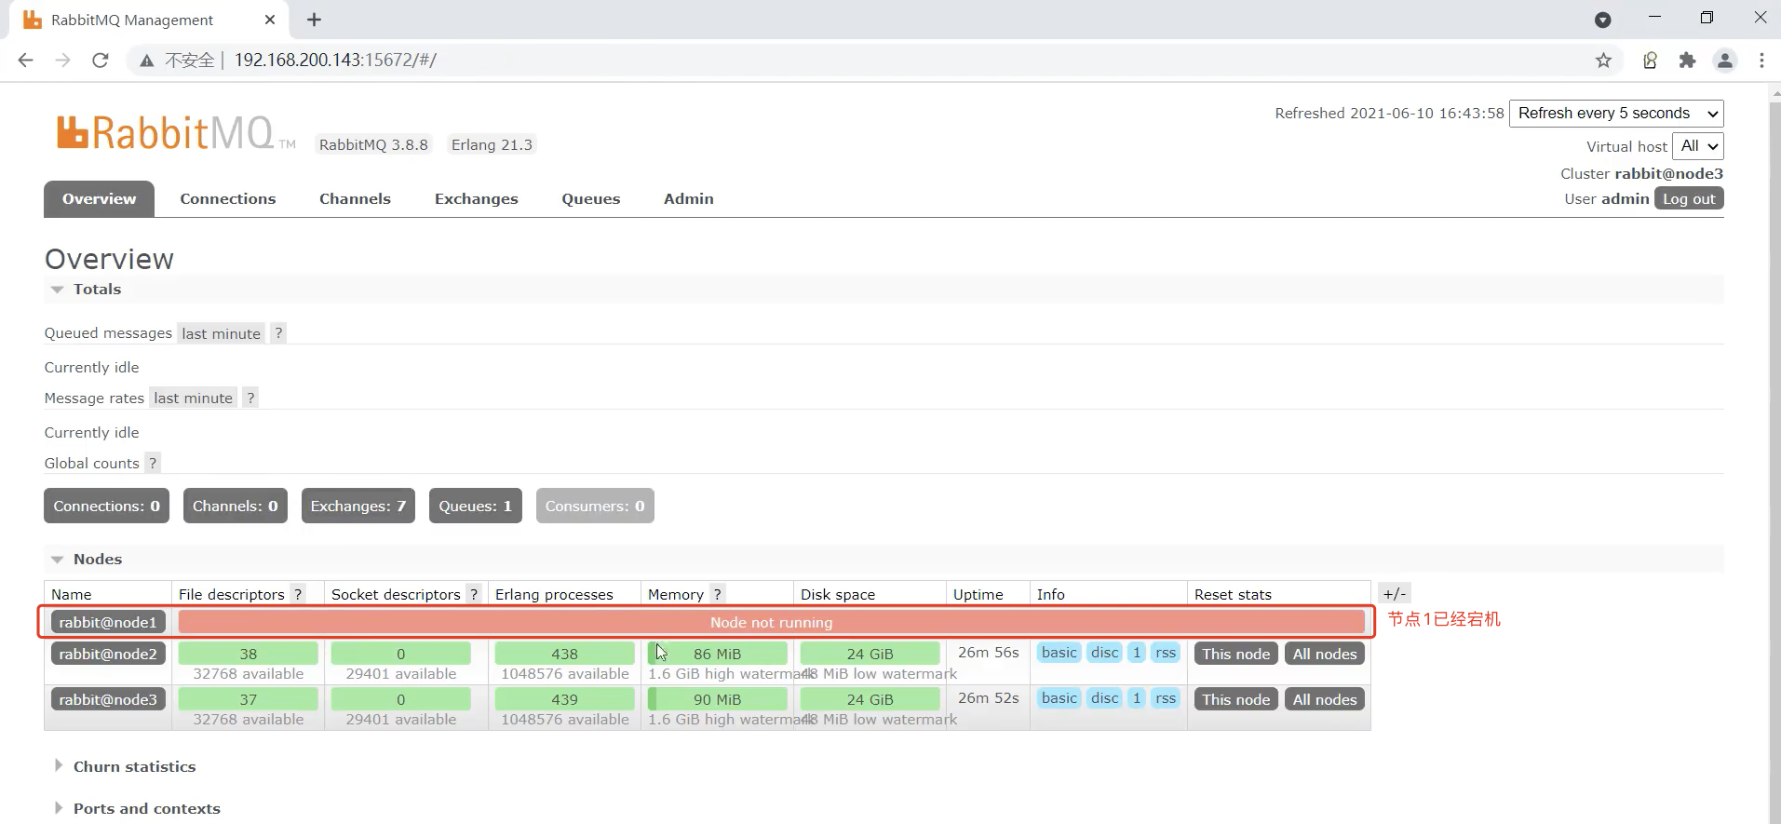Change Queued messages last minute range

coord(222,333)
